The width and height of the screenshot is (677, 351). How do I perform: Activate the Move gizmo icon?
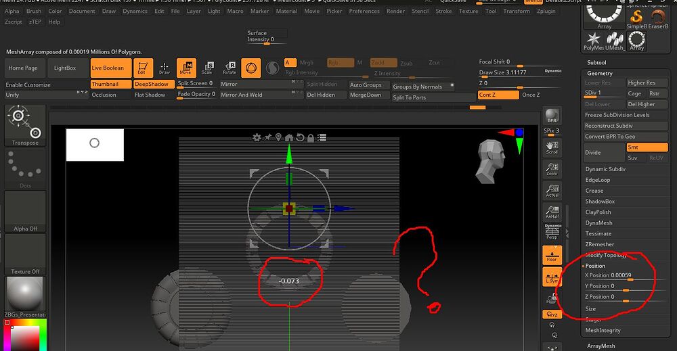[x=186, y=68]
